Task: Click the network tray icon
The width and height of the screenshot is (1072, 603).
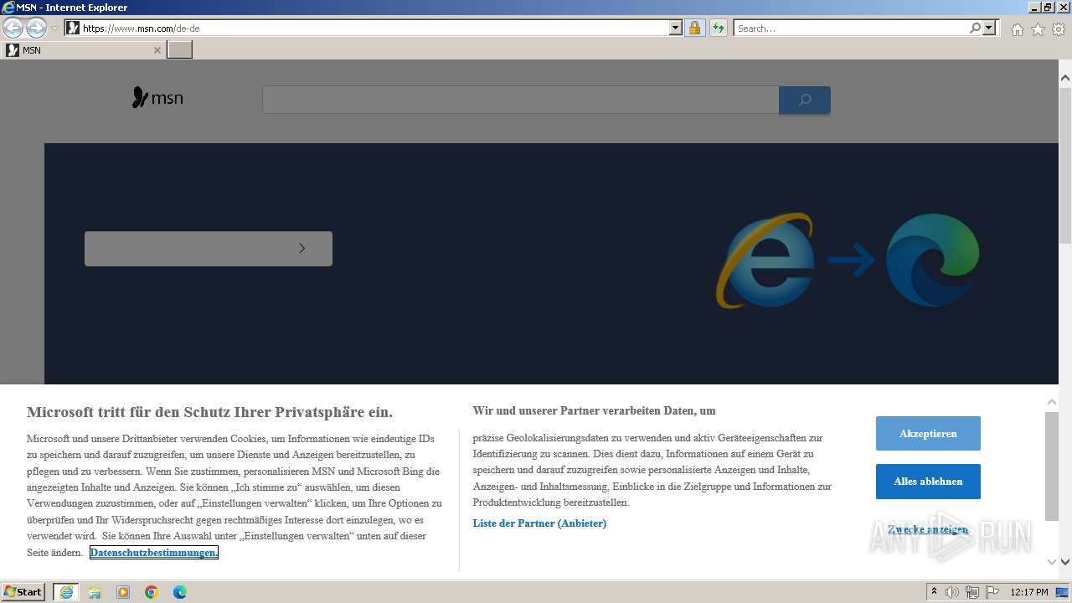Action: tap(971, 592)
